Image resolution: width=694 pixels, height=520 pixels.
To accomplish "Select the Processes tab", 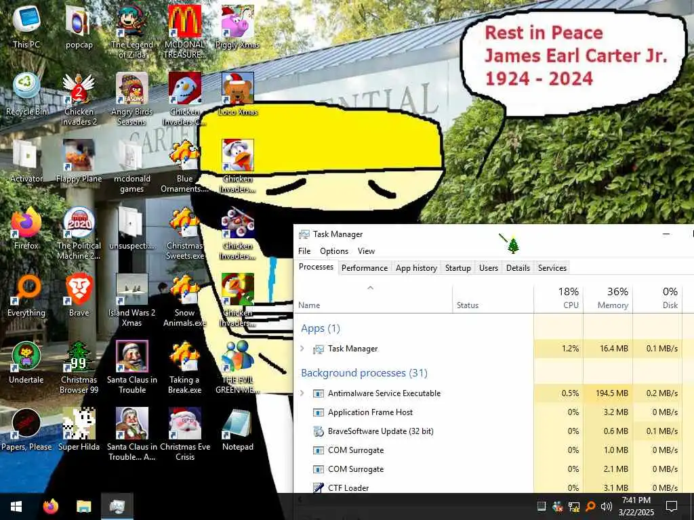I will click(x=316, y=267).
